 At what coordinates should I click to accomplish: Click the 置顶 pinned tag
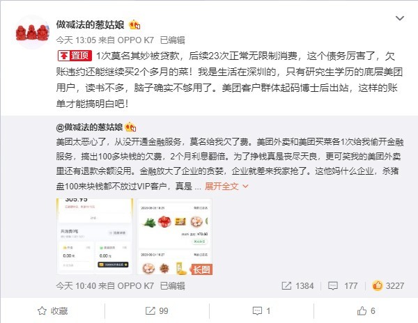[x=75, y=56]
